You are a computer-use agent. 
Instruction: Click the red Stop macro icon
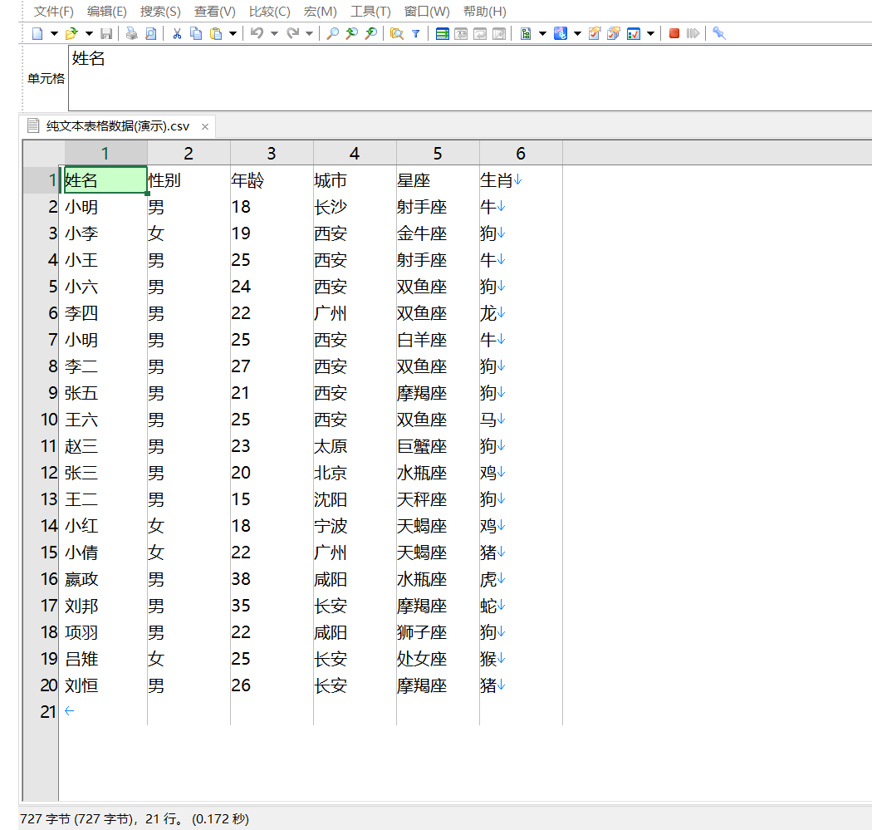pyautogui.click(x=674, y=33)
